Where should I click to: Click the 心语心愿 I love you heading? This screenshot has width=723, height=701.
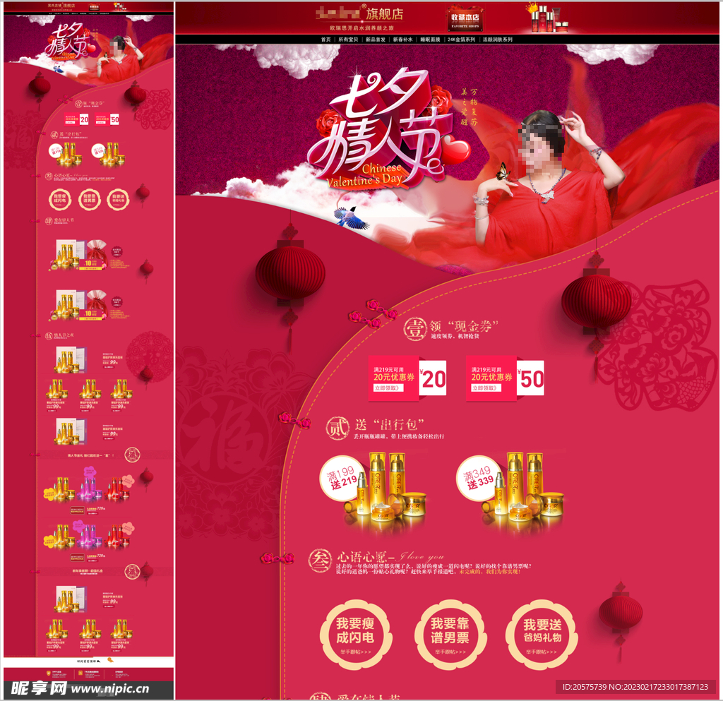[x=391, y=556]
